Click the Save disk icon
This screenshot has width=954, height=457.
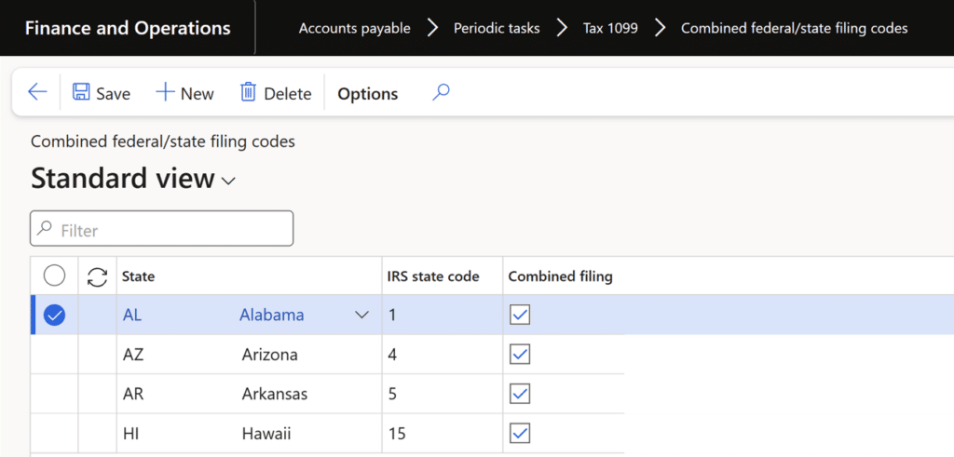pos(82,92)
